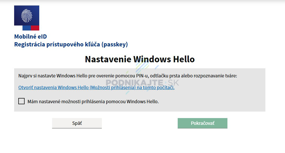Click the PODNIKAJTE.SK watermark text
The width and height of the screenshot is (285, 153).
point(142,83)
